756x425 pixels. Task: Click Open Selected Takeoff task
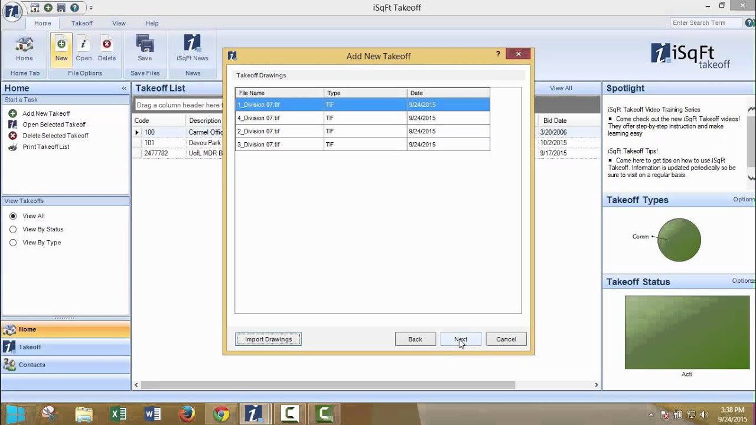[54, 125]
